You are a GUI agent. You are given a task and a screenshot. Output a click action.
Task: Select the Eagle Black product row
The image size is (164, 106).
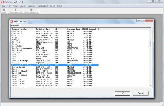(55, 50)
